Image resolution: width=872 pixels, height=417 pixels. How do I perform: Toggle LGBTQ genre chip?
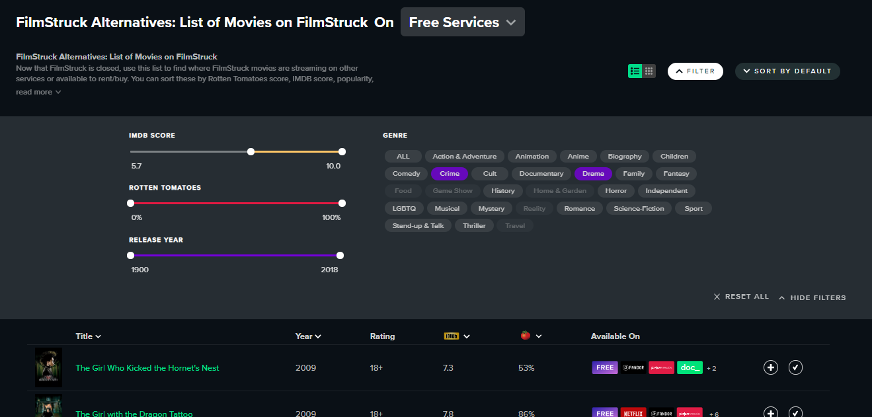[x=404, y=208]
